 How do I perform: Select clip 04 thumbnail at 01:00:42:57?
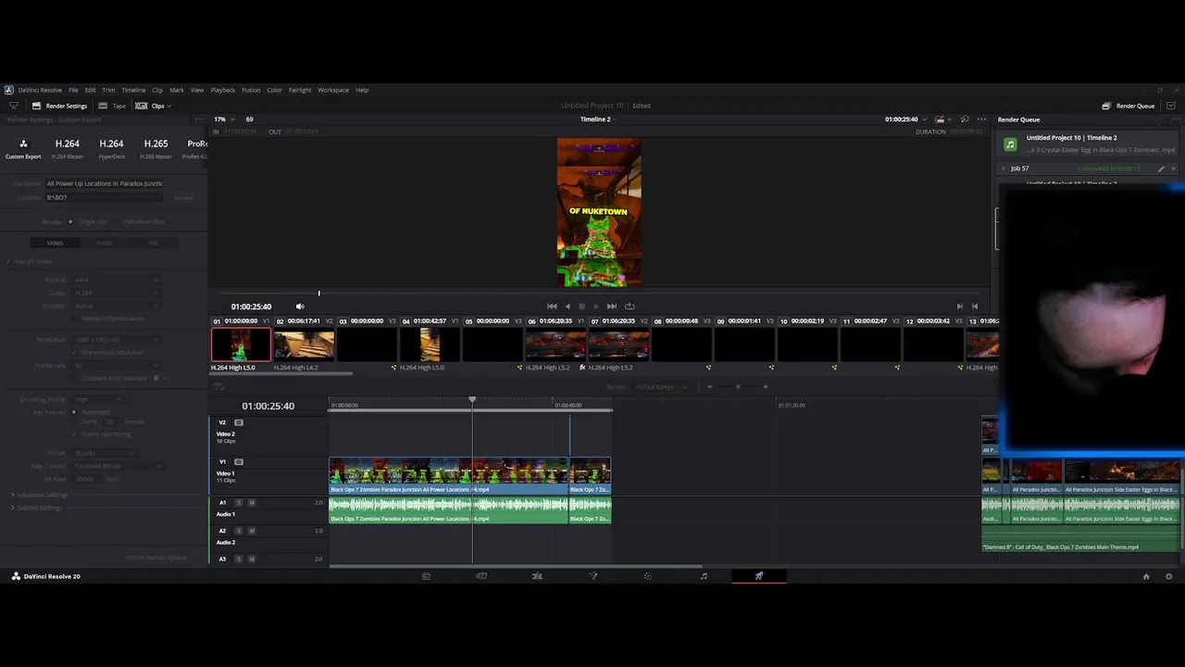(430, 345)
